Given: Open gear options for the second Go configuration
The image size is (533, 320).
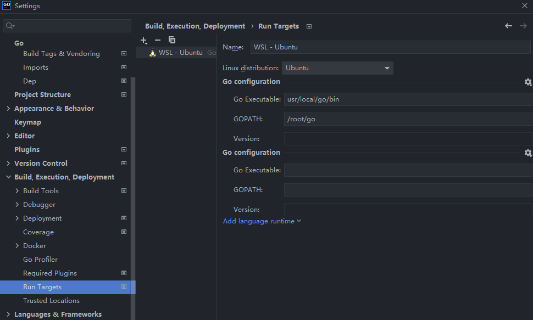Looking at the screenshot, I should pyautogui.click(x=528, y=153).
